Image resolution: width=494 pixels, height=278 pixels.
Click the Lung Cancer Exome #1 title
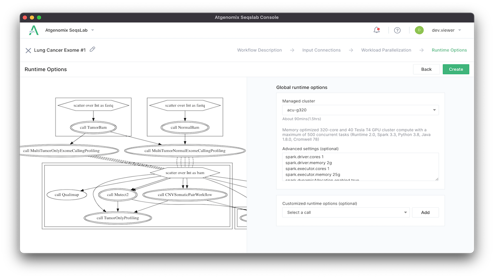tap(60, 50)
